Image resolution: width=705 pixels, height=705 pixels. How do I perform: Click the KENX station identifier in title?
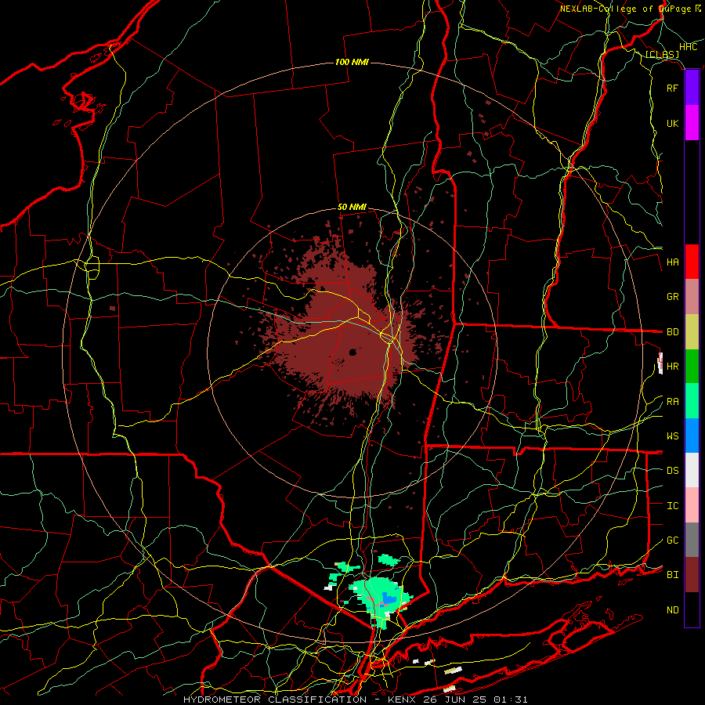tap(403, 700)
